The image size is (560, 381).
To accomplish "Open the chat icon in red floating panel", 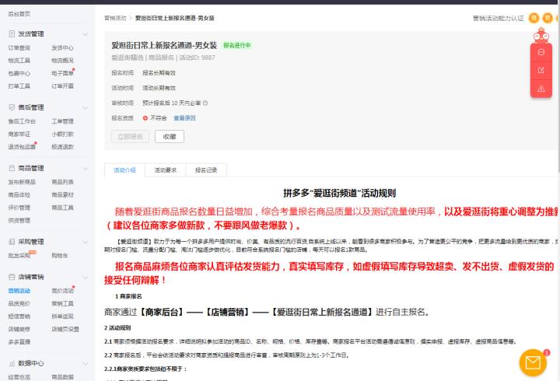I will tap(541, 53).
